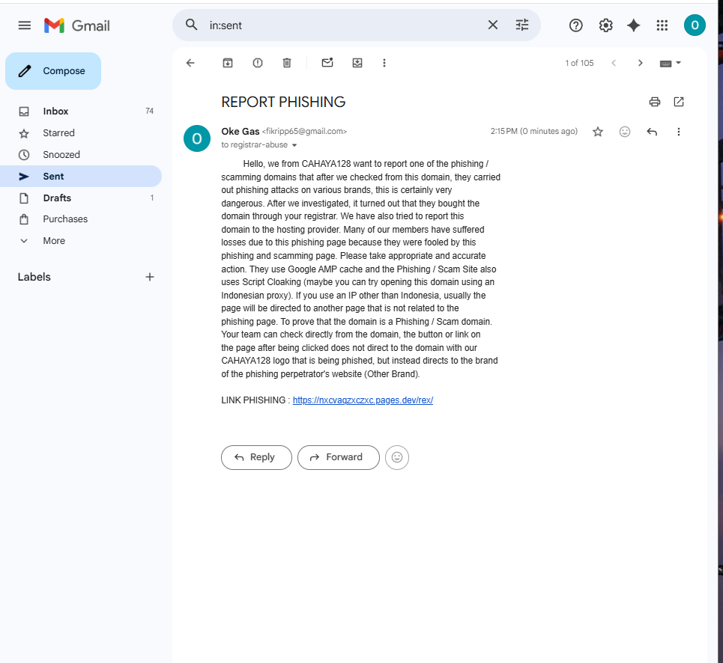
Task: Print the REPORT PHISHING email
Action: (655, 102)
